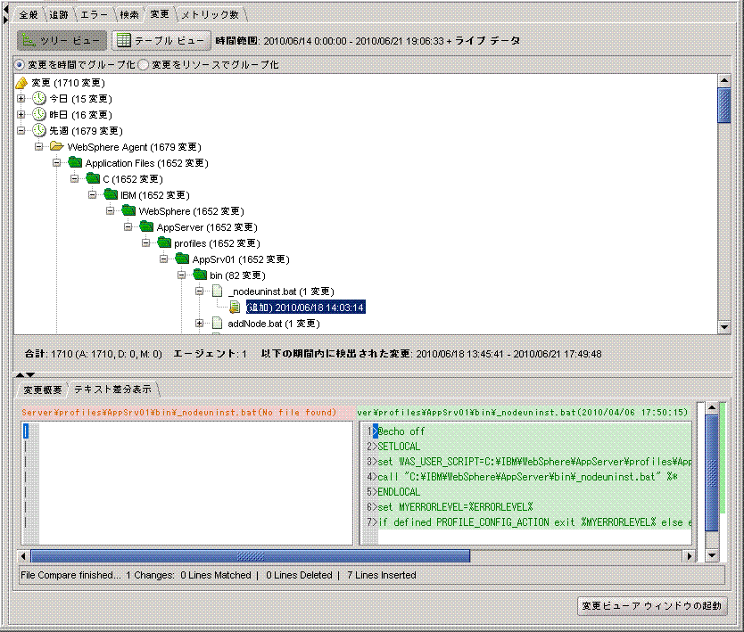Click the _nodeuninst.bat file icon
744x632 pixels.
click(x=218, y=291)
